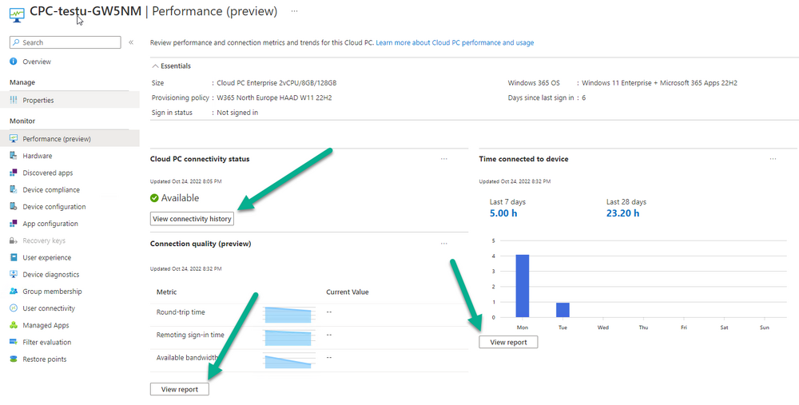This screenshot has width=799, height=405.
Task: Click the green Available check icon
Action: coord(154,198)
